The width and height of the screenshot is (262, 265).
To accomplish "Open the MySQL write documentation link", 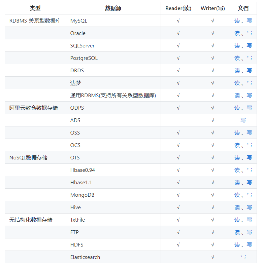I will tap(249, 21).
